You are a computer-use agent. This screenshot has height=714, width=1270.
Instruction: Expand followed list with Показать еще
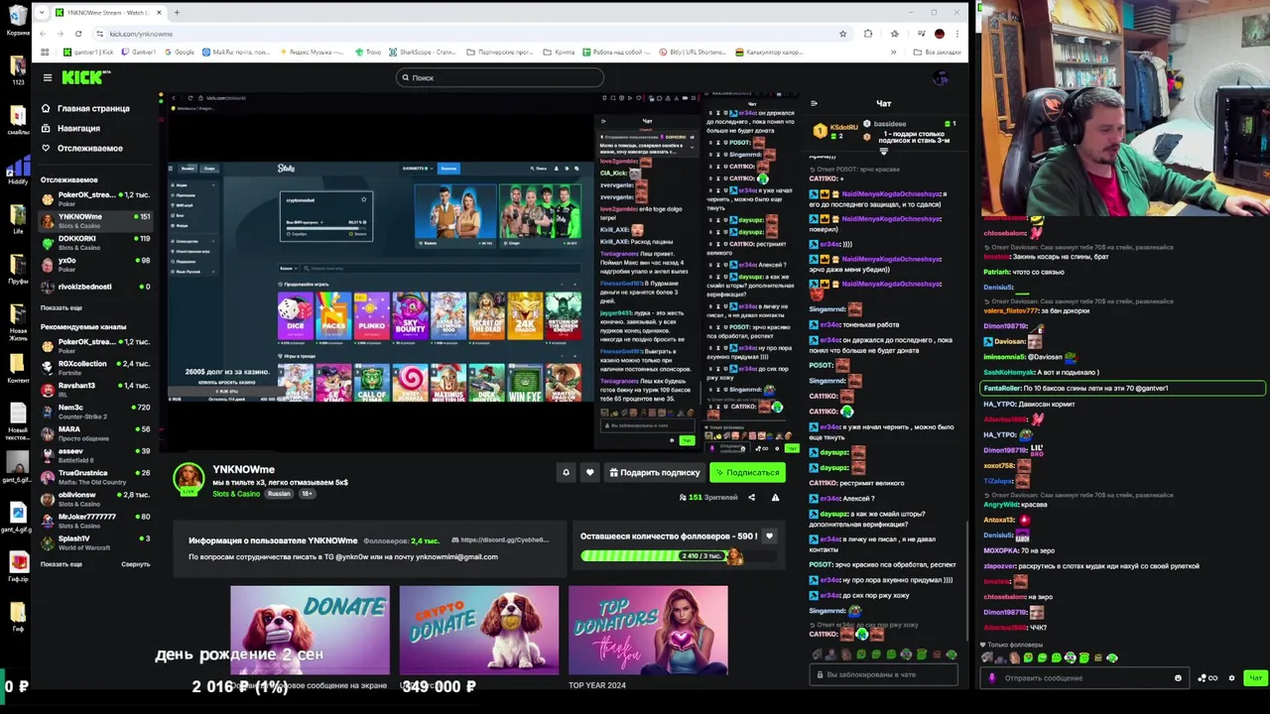tap(62, 308)
